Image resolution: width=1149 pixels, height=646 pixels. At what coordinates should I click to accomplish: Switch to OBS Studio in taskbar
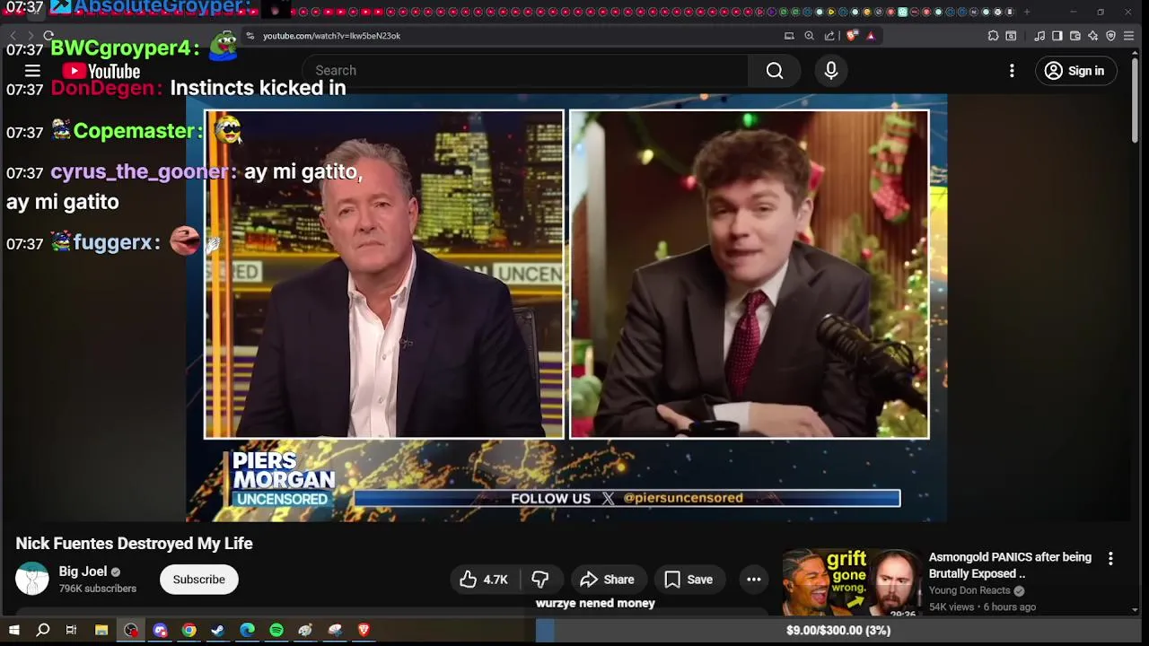point(131,631)
